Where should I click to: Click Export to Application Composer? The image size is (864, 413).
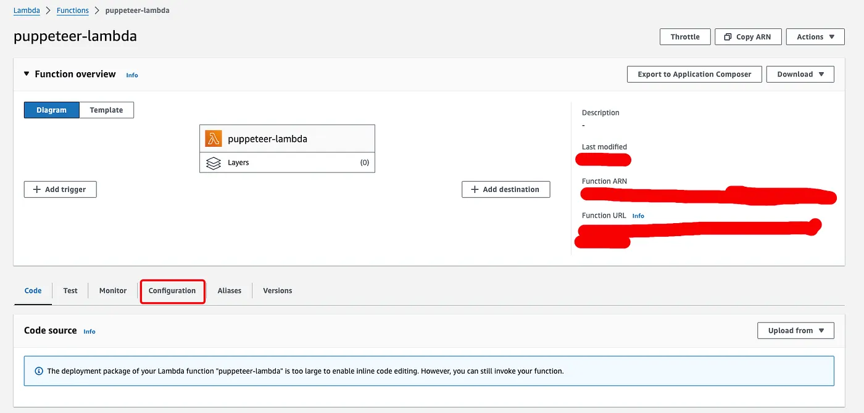[694, 75]
